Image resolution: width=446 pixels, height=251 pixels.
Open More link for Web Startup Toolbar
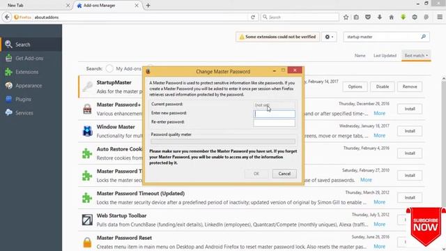click(x=379, y=225)
